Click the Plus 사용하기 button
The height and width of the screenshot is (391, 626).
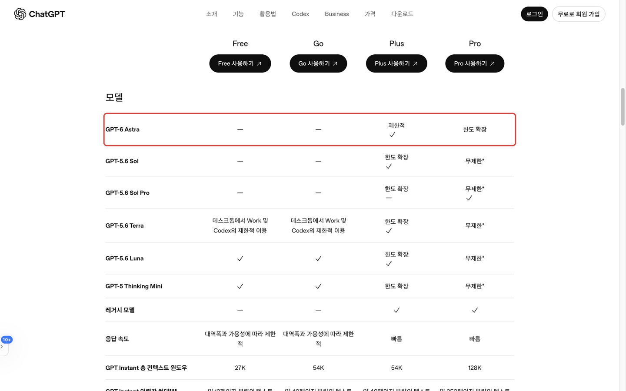click(x=396, y=63)
